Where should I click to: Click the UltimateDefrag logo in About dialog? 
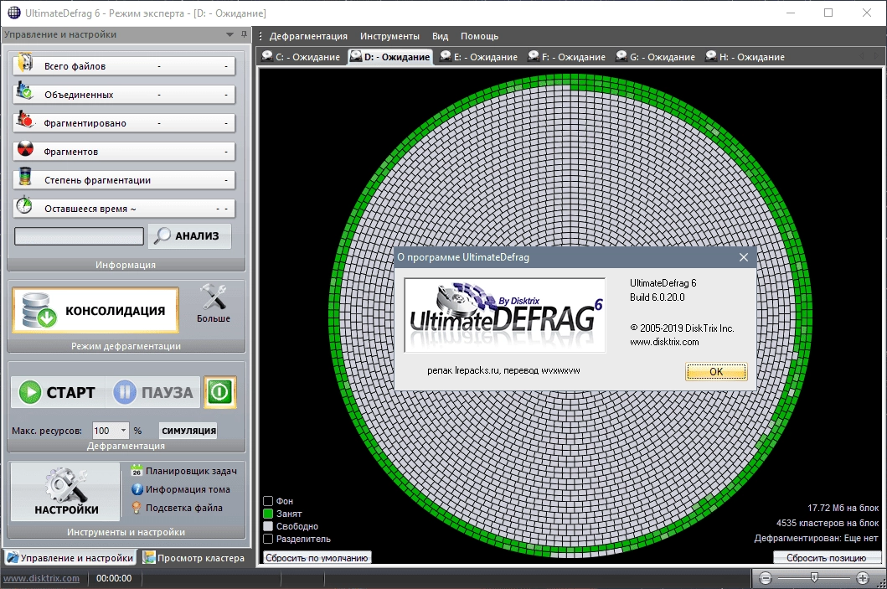[x=504, y=315]
